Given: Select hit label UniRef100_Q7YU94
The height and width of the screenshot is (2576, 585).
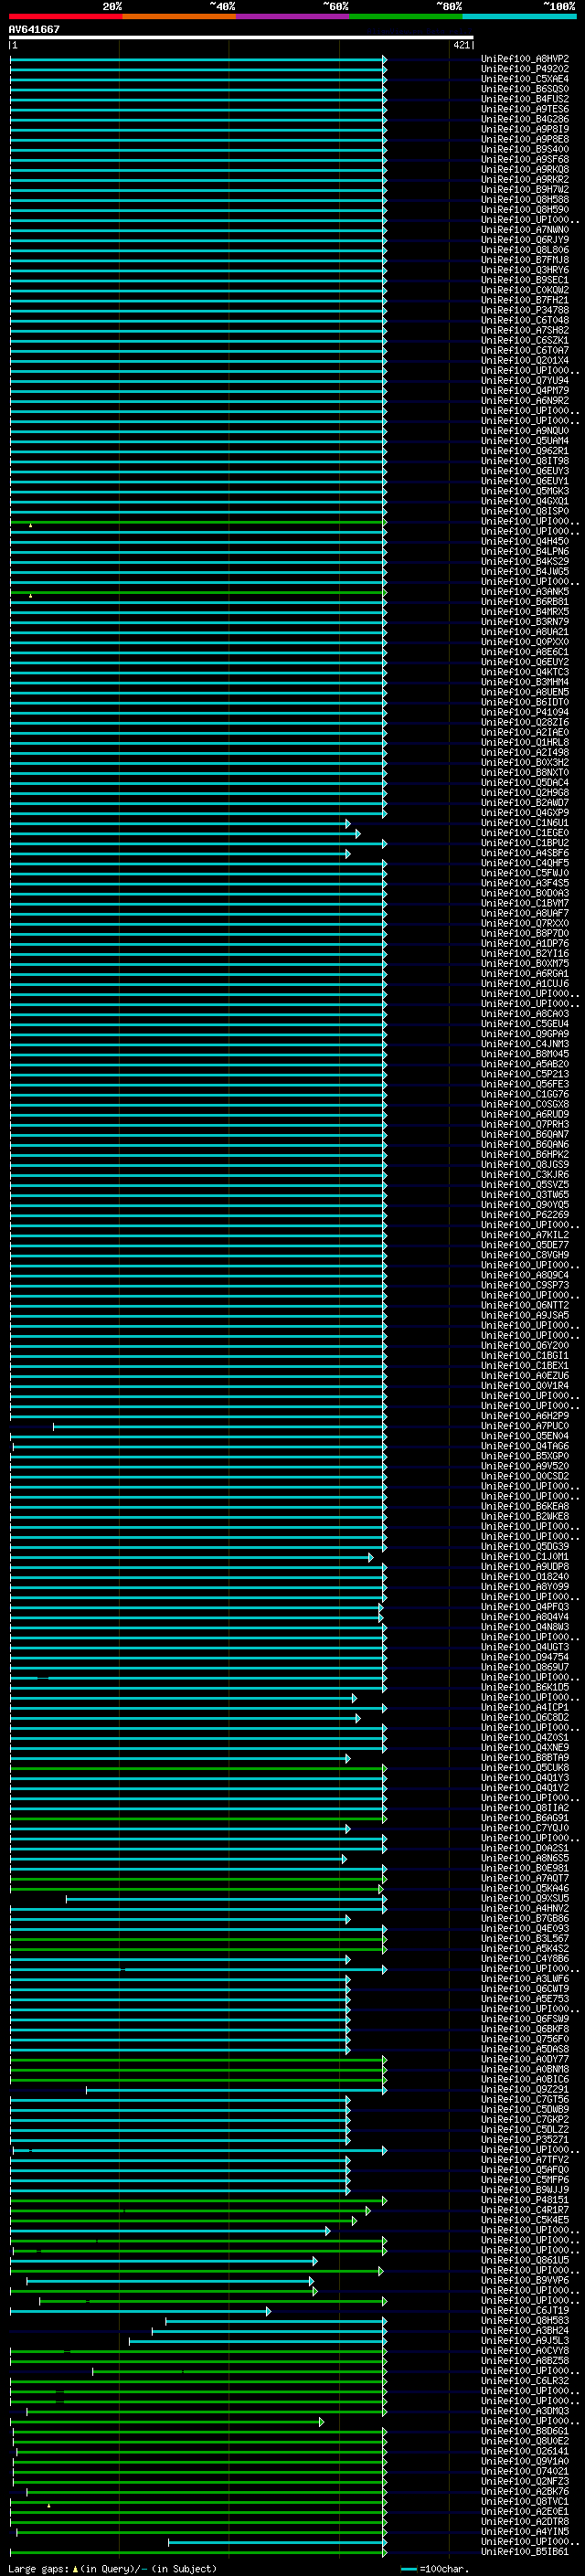Looking at the screenshot, I should pos(525,380).
